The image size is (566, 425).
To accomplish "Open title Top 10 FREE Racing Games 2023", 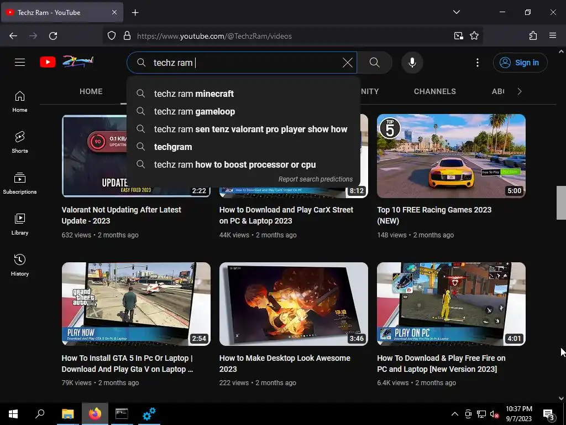I will tap(434, 215).
